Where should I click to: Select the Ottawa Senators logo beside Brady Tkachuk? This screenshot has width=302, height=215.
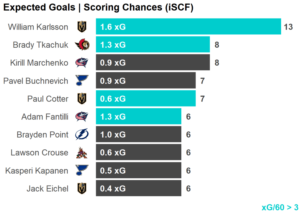tap(82, 45)
